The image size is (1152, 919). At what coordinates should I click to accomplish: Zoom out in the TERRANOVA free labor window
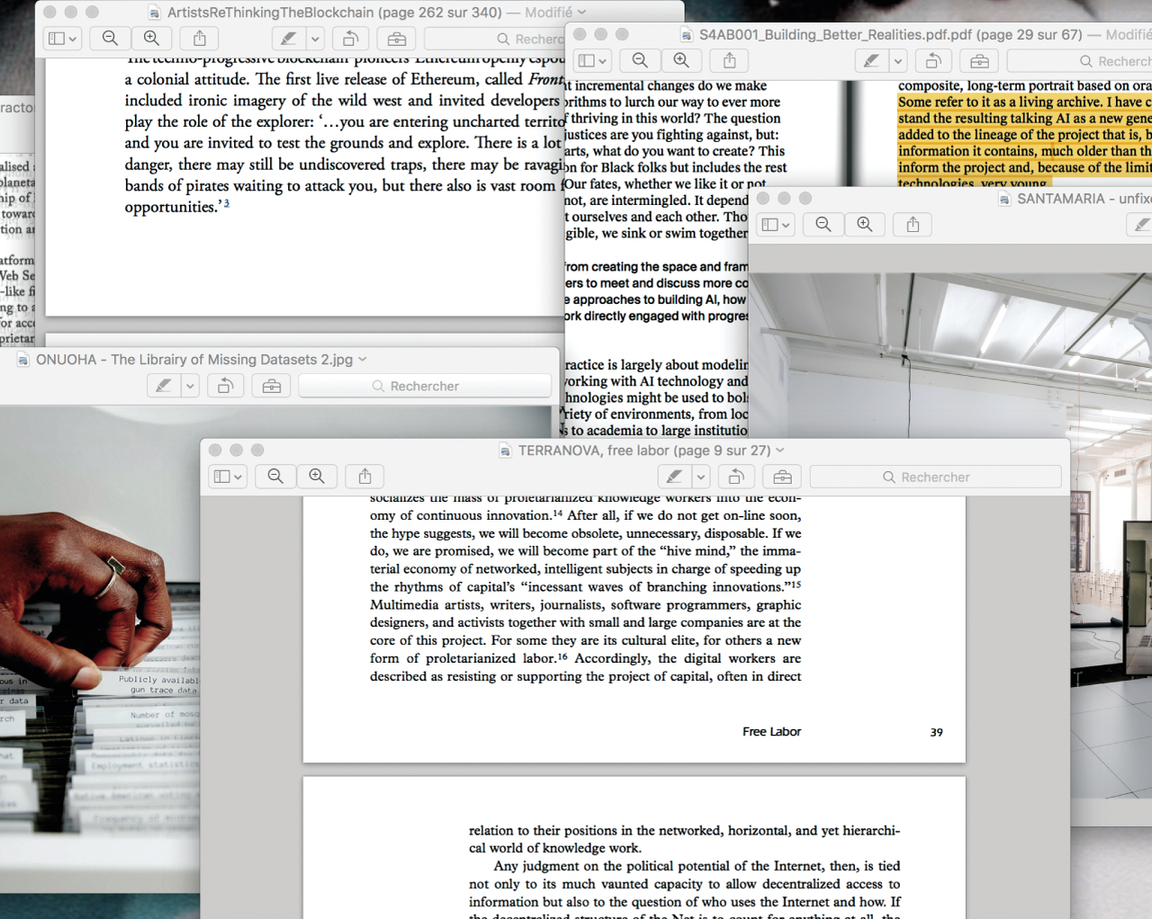click(275, 477)
